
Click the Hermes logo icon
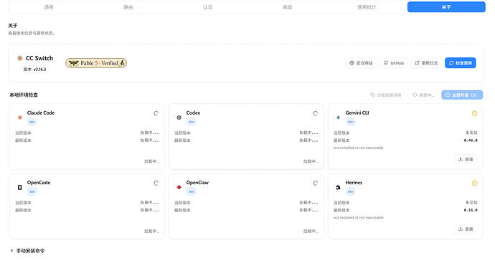pos(338,187)
